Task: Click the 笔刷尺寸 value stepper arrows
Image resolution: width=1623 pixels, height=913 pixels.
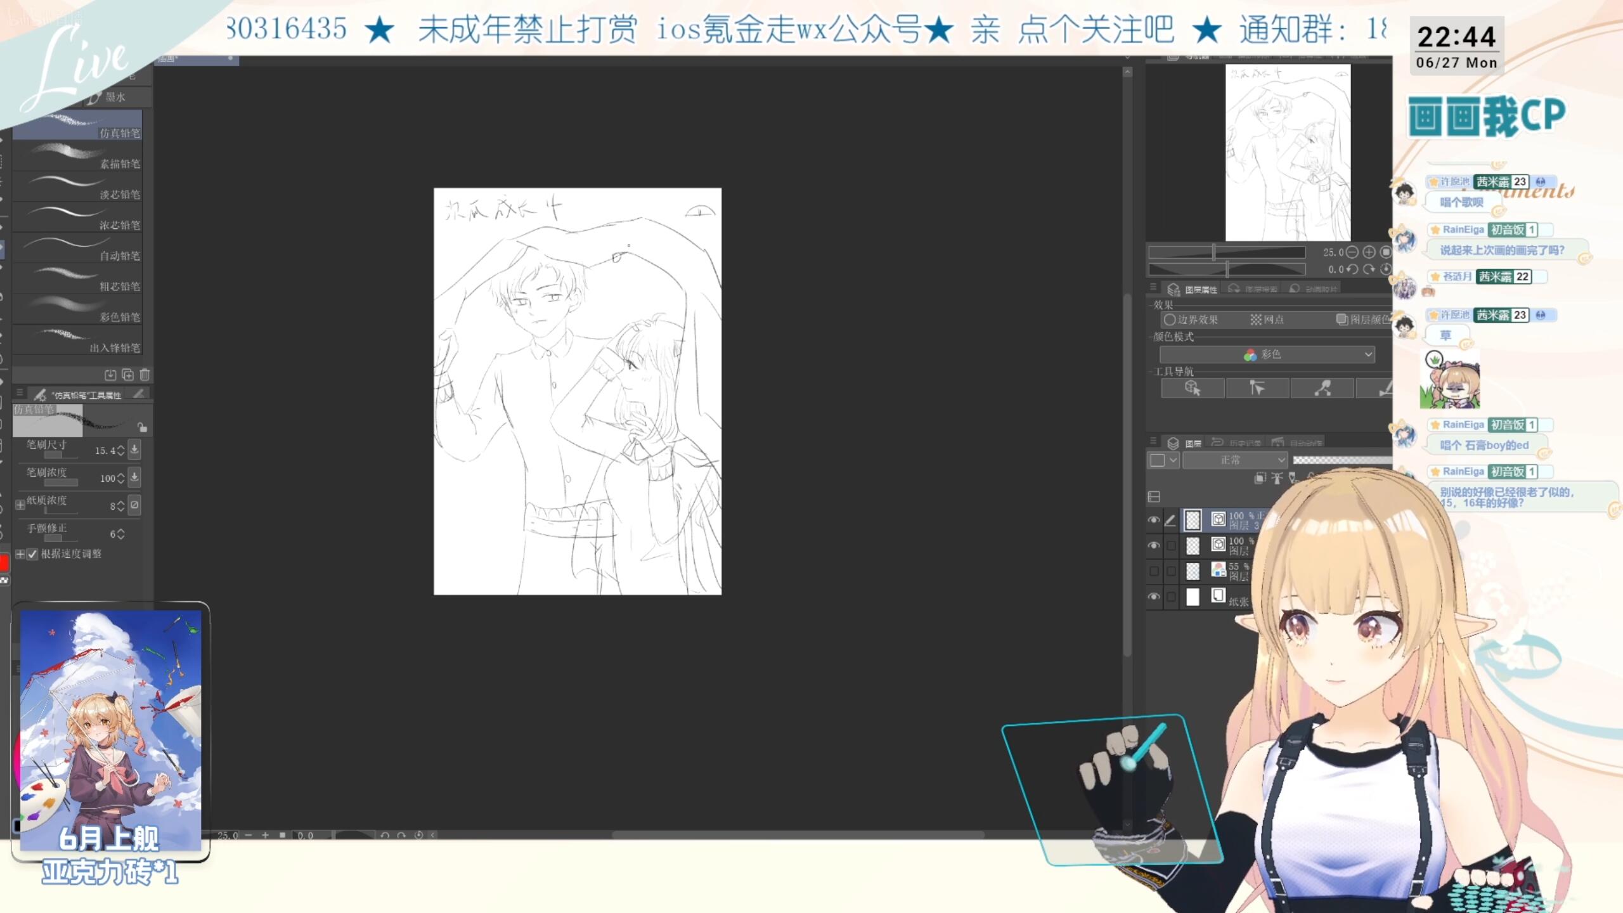Action: tap(120, 450)
